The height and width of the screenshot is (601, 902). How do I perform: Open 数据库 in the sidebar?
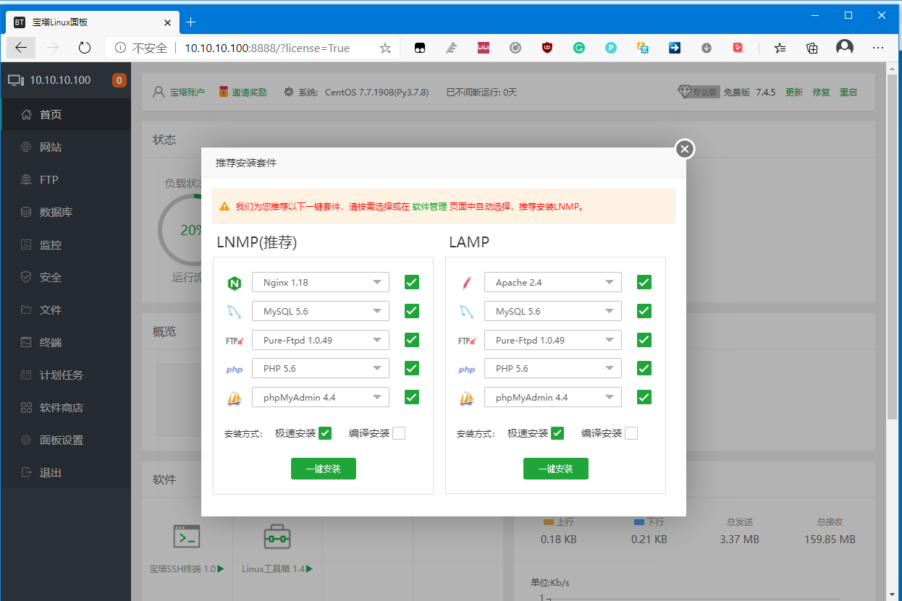click(x=66, y=212)
